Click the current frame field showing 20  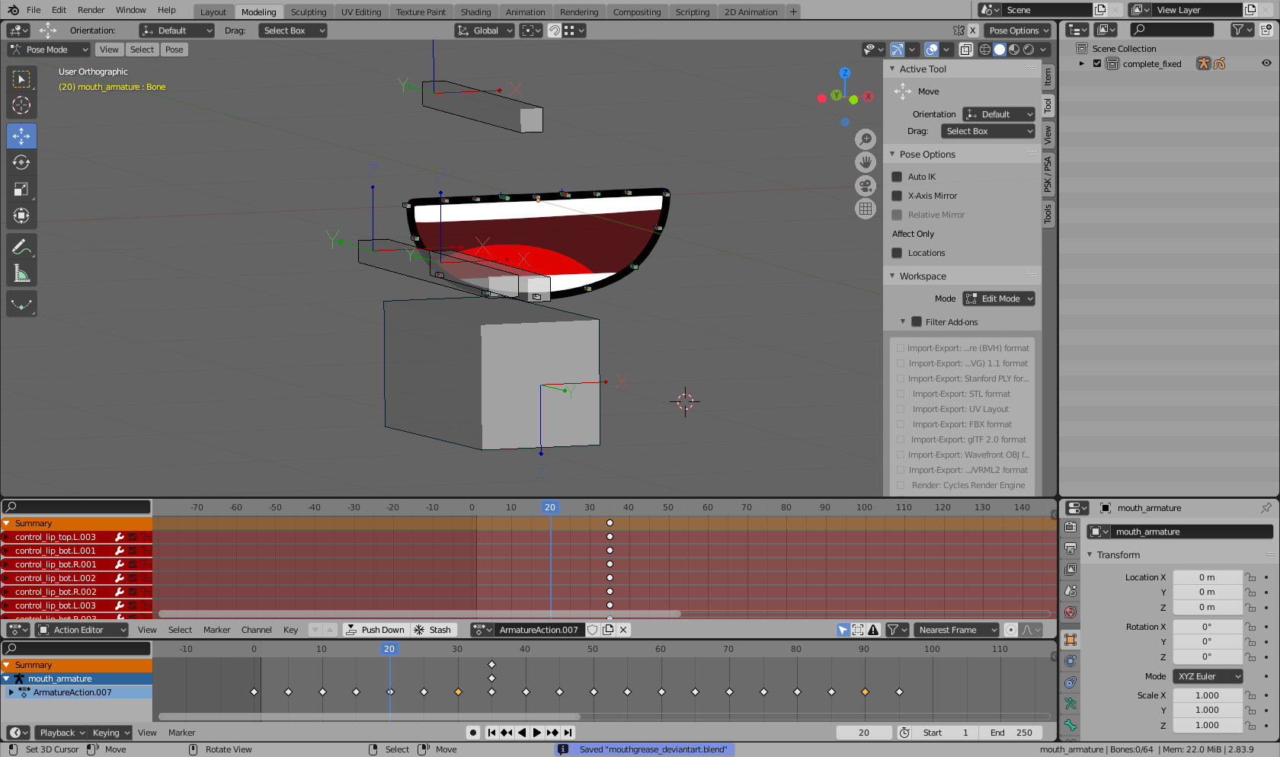[x=863, y=732]
